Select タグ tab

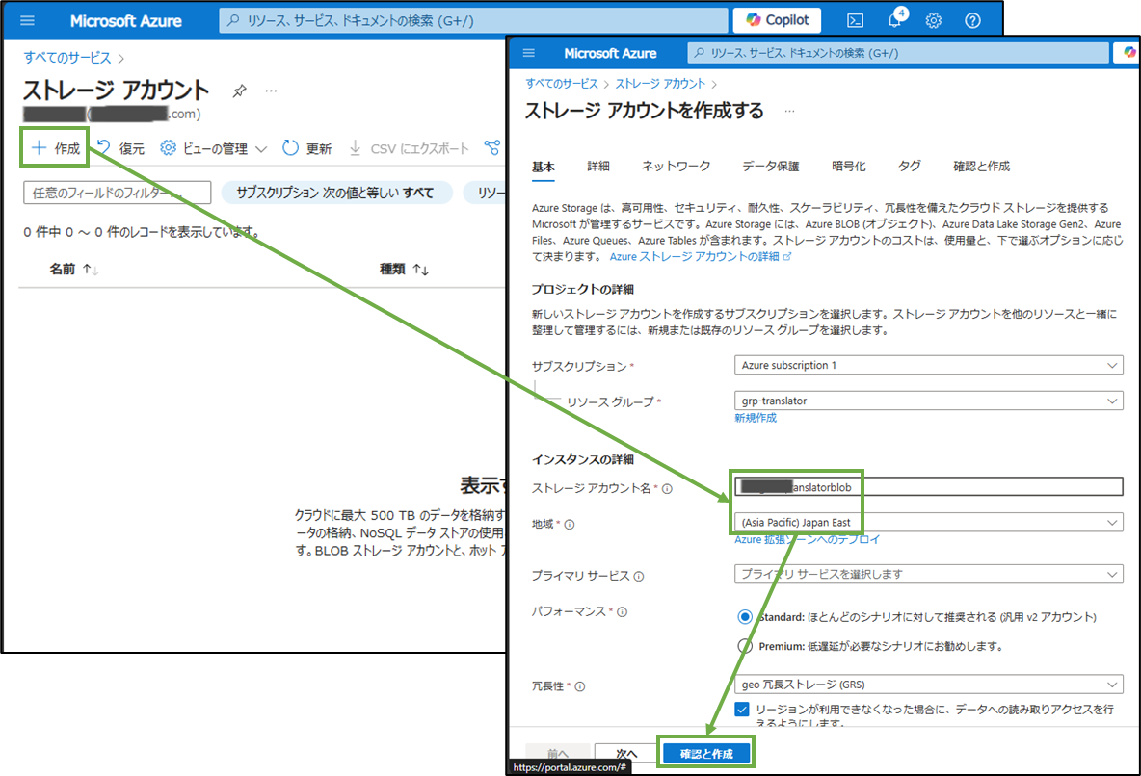click(909, 167)
